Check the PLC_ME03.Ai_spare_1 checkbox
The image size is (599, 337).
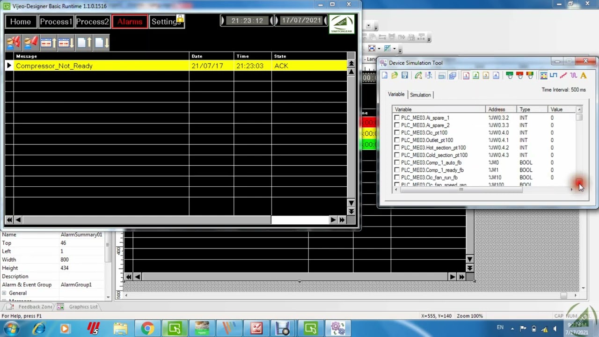click(x=397, y=118)
